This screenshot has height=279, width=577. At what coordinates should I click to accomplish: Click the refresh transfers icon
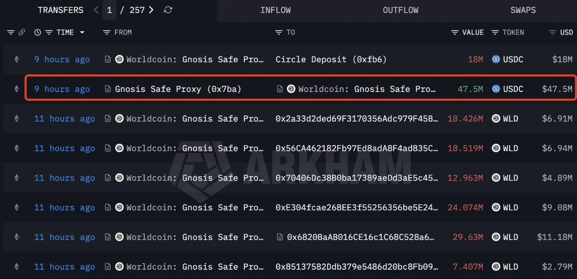pos(168,10)
